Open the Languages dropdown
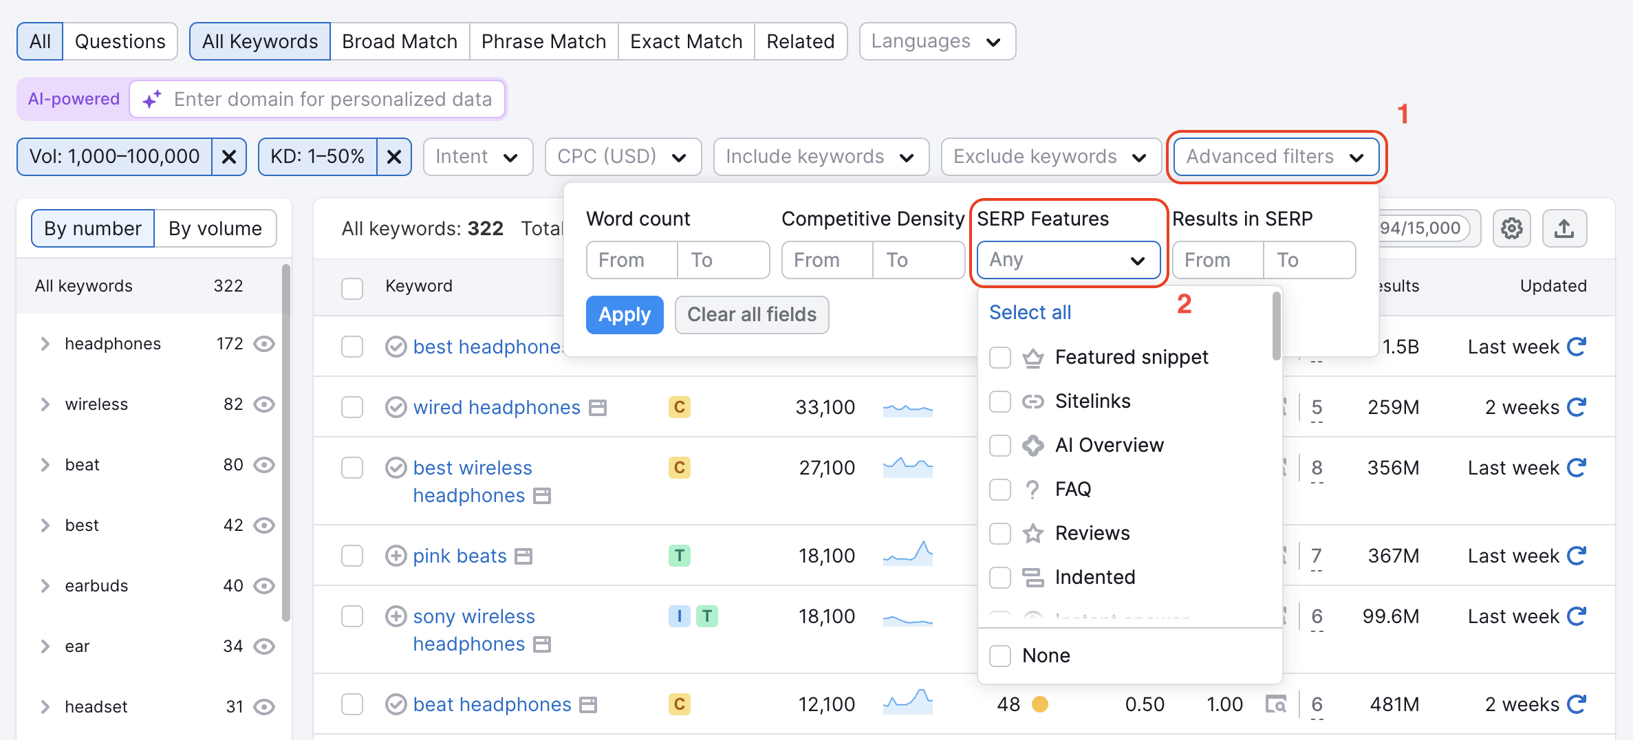Viewport: 1633px width, 740px height. pos(936,41)
